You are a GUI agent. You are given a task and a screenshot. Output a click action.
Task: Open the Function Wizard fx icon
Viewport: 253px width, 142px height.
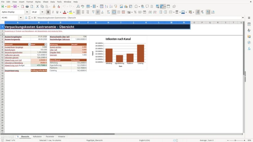pos(26,18)
